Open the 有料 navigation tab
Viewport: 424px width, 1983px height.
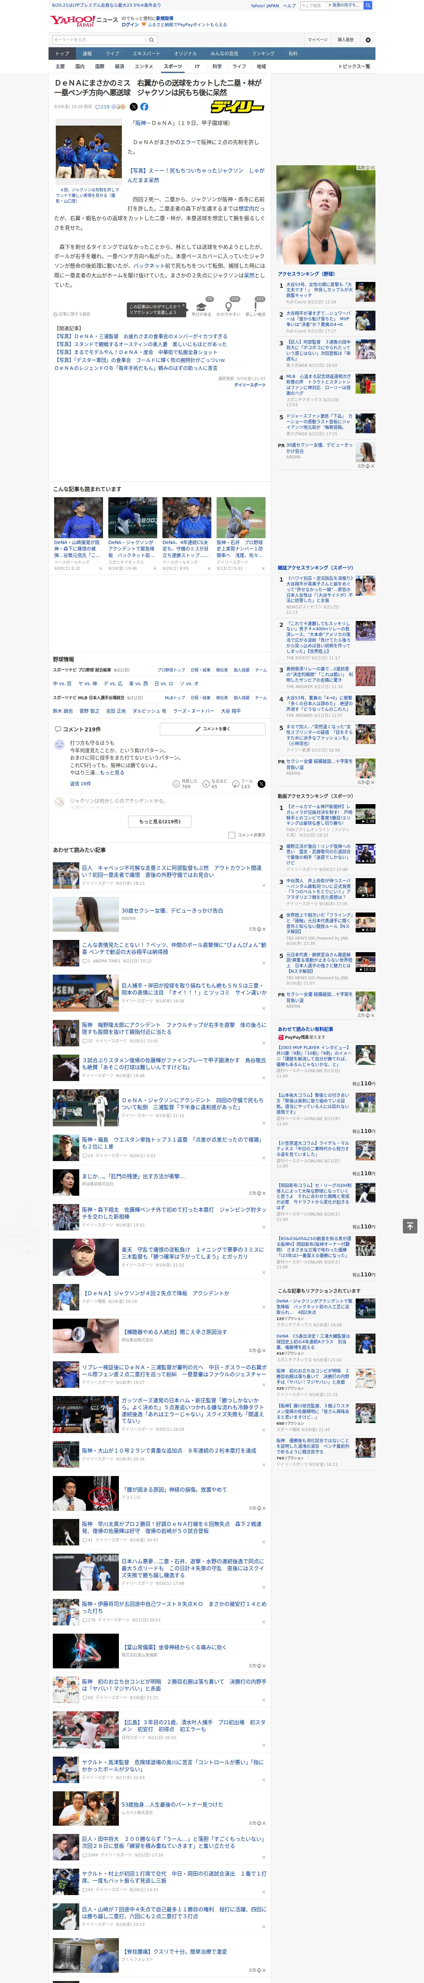(x=293, y=53)
